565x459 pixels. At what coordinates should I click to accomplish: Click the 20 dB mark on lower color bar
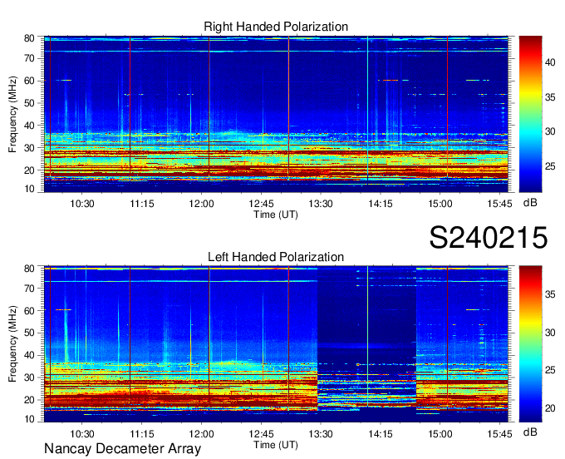tap(550, 408)
